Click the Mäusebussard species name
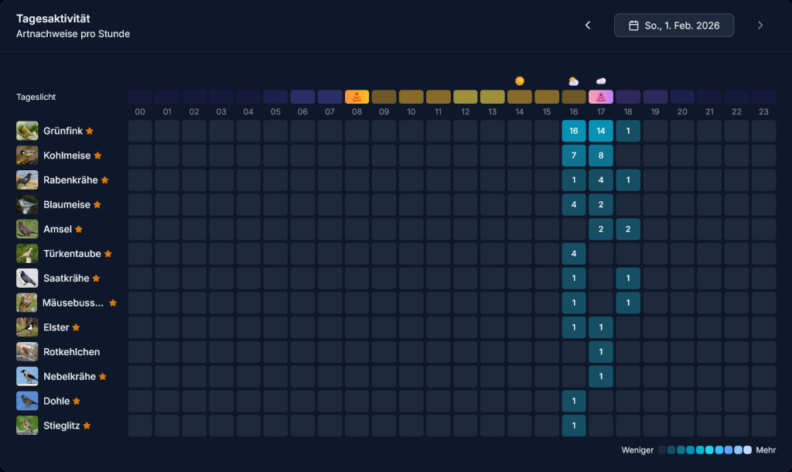 73,303
